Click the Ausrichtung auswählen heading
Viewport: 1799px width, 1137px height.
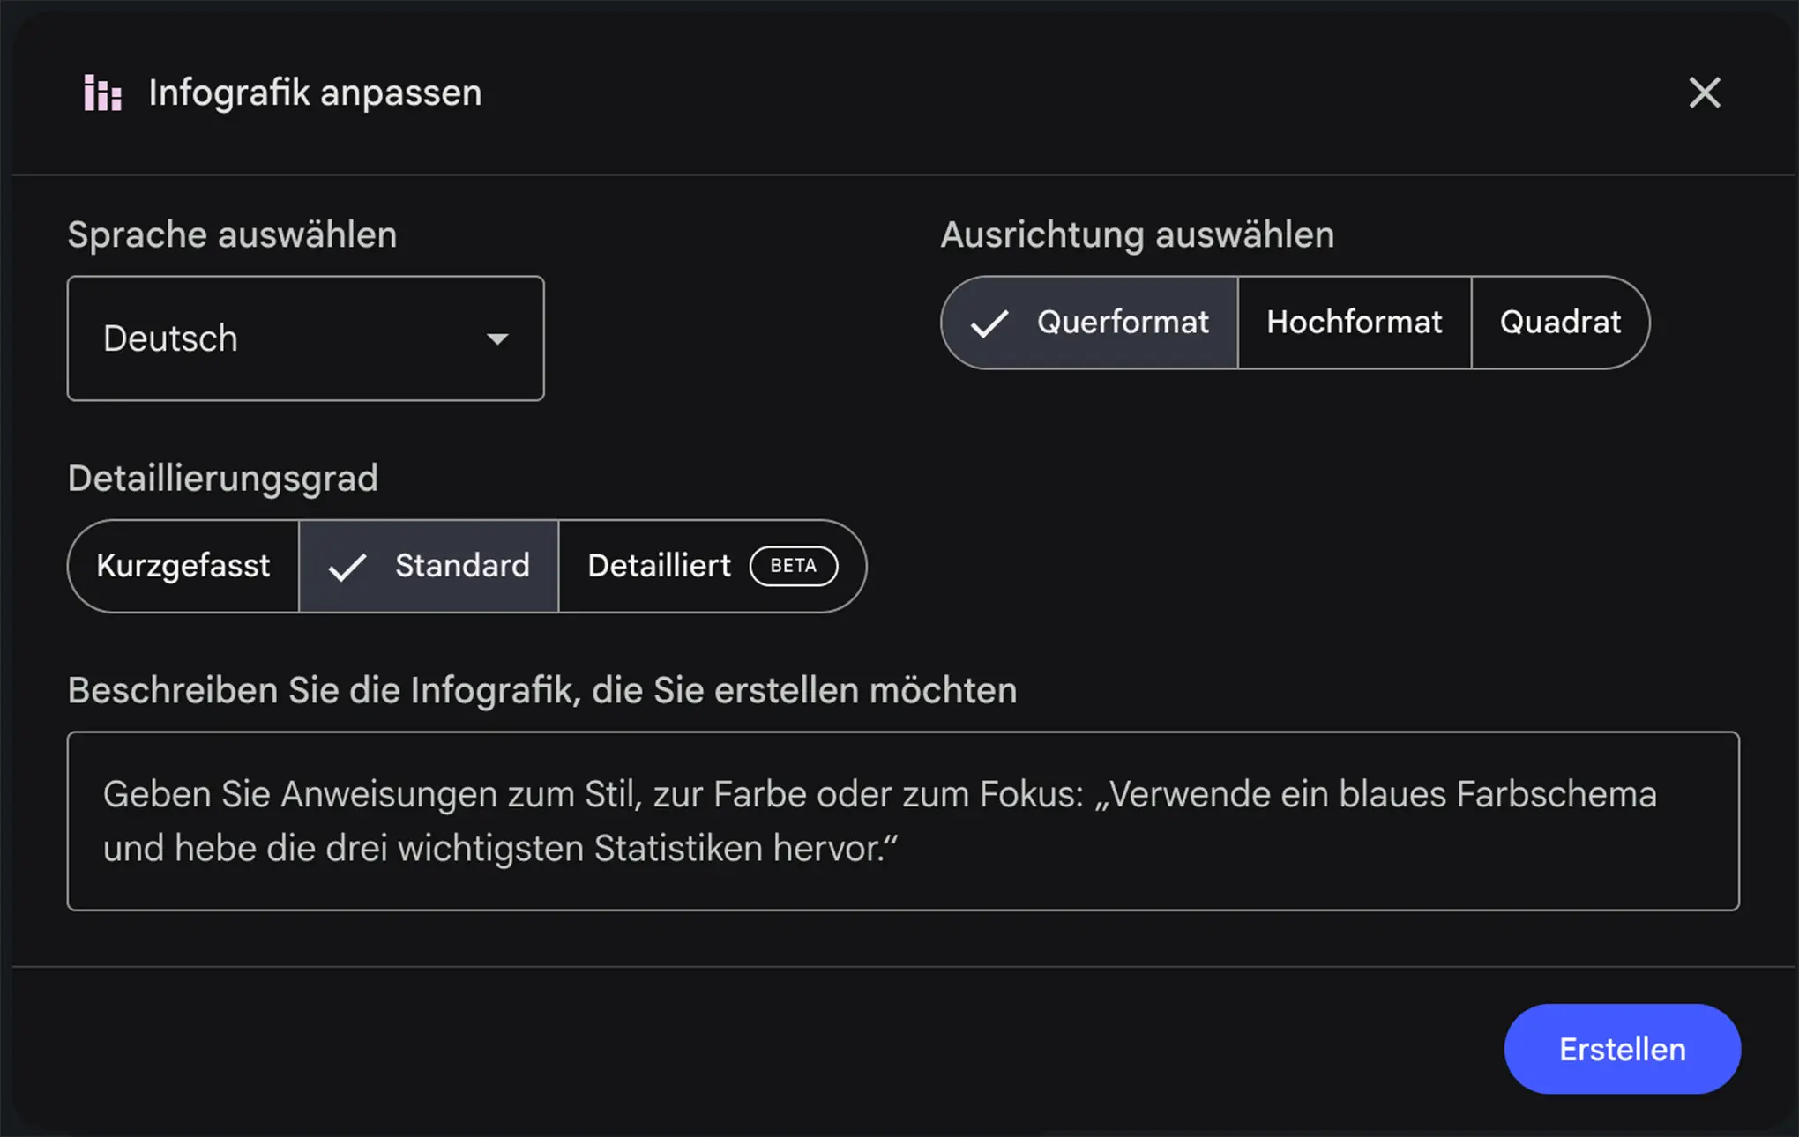(x=1137, y=235)
